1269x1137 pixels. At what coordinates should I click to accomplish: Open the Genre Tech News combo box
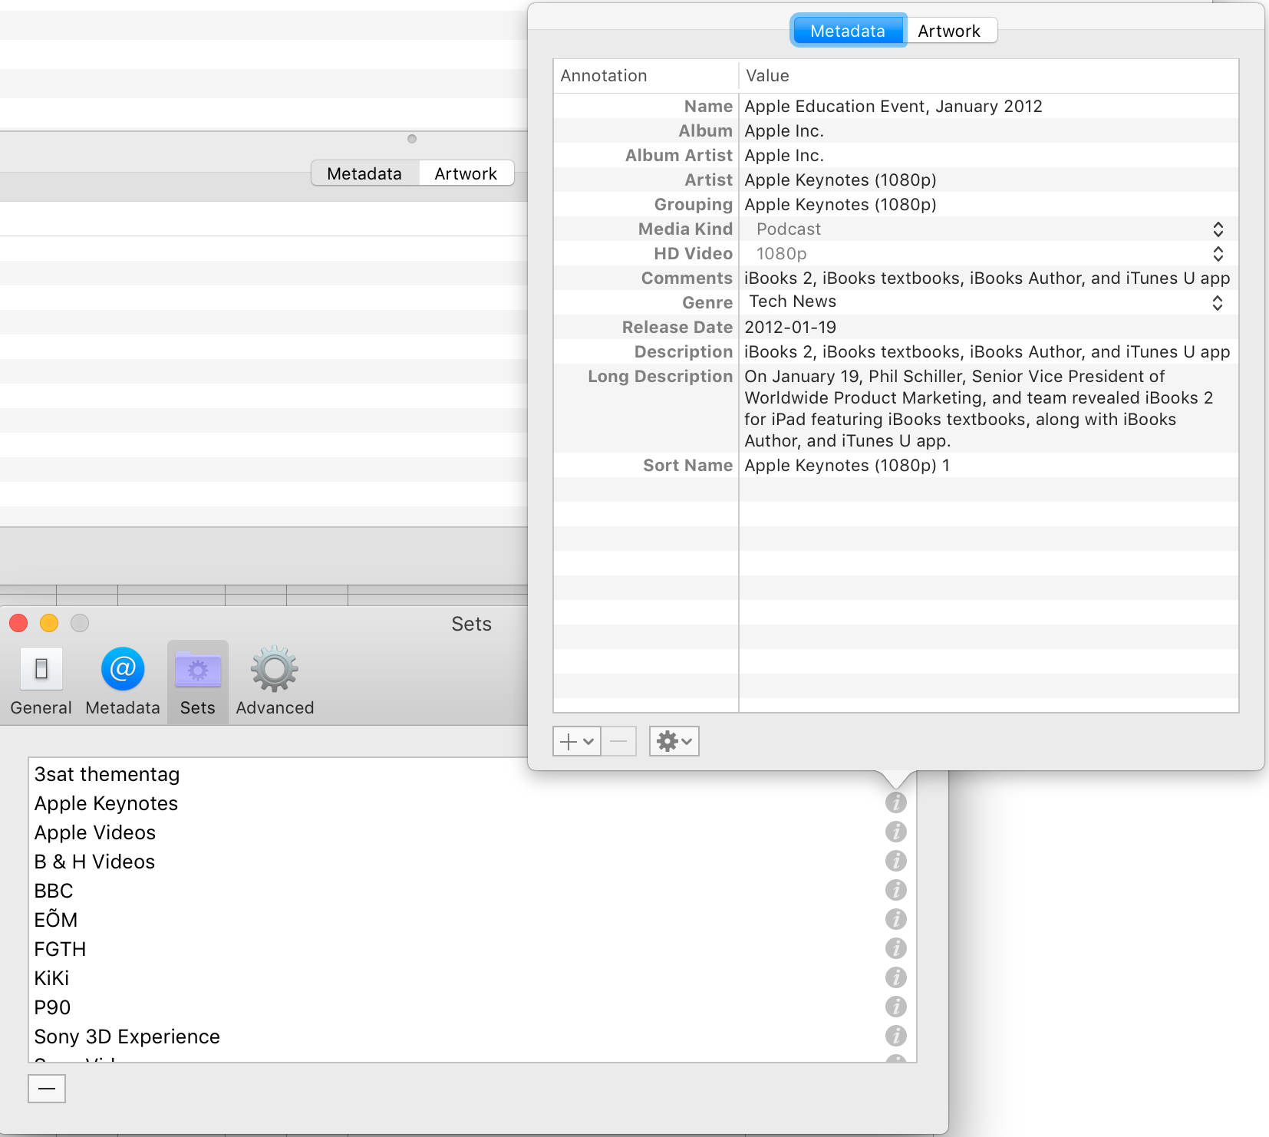[x=988, y=302]
